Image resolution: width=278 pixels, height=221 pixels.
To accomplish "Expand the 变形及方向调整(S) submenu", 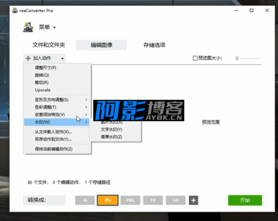I will click(x=57, y=99).
